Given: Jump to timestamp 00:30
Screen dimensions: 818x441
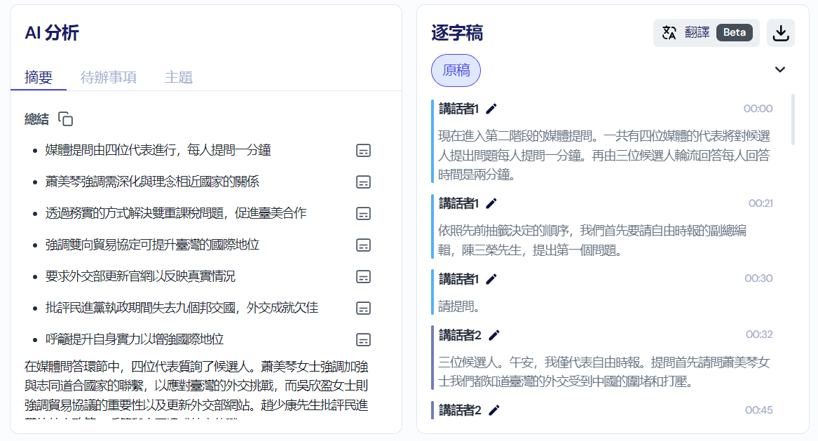Looking at the screenshot, I should [758, 278].
